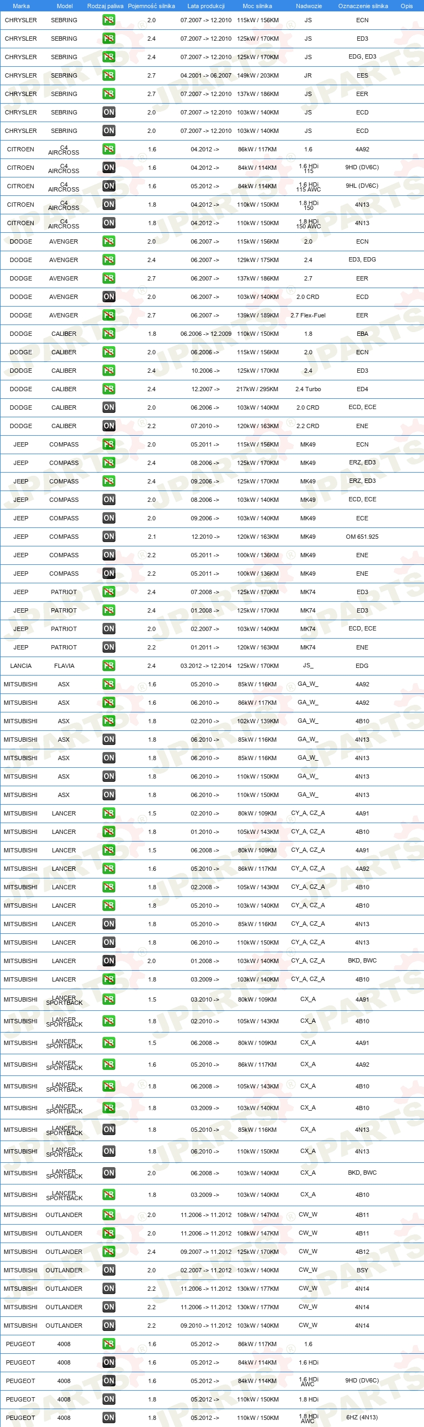Click the Pojemność silnika column header

click(x=151, y=6)
